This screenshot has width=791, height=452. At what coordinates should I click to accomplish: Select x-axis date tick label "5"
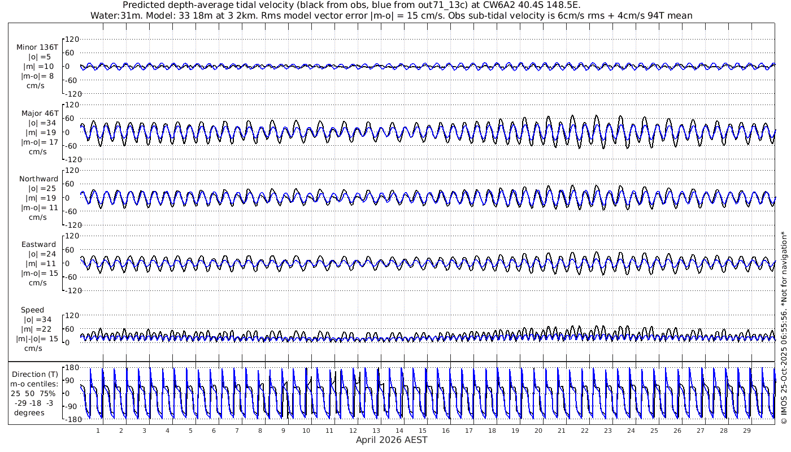[190, 431]
